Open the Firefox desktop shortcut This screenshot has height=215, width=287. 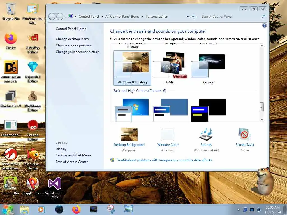click(x=11, y=41)
